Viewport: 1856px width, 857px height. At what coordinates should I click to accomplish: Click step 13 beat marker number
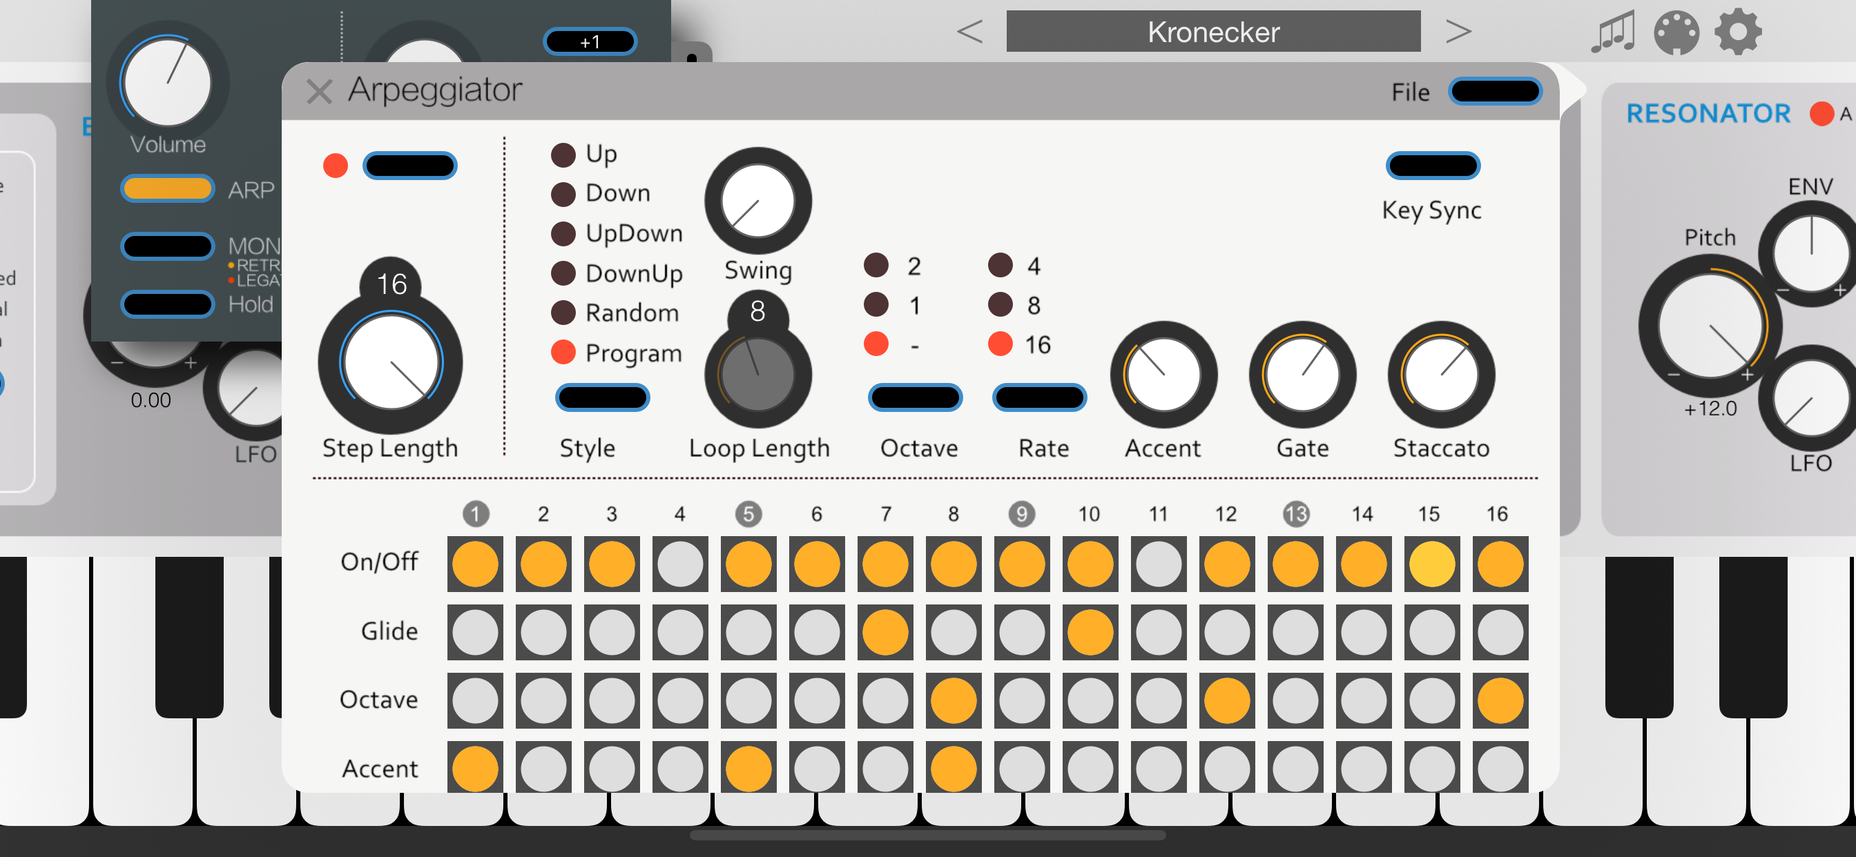[x=1295, y=514]
